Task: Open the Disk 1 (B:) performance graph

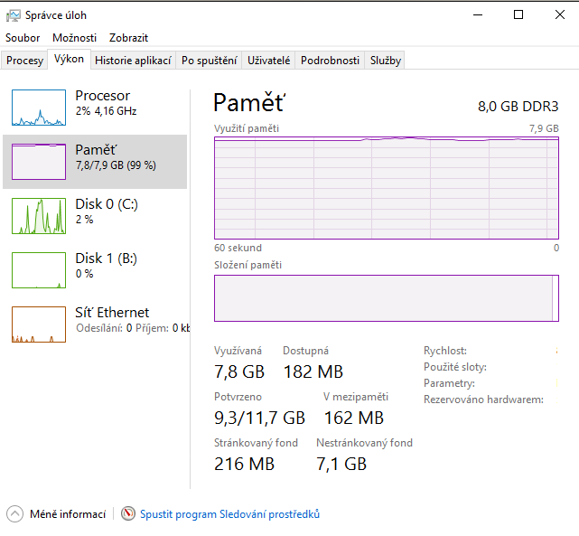Action: click(39, 270)
